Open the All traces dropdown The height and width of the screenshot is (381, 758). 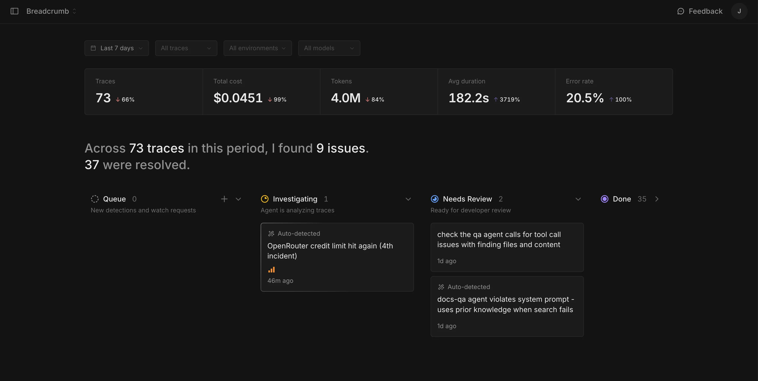click(x=186, y=48)
